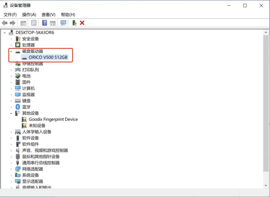The image size is (270, 197).
Task: Click the Scan for hardware changes icon
Action: click(x=63, y=23)
